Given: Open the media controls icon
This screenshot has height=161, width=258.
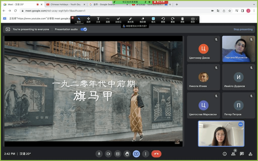Looking at the screenshot, I should click(237, 11).
